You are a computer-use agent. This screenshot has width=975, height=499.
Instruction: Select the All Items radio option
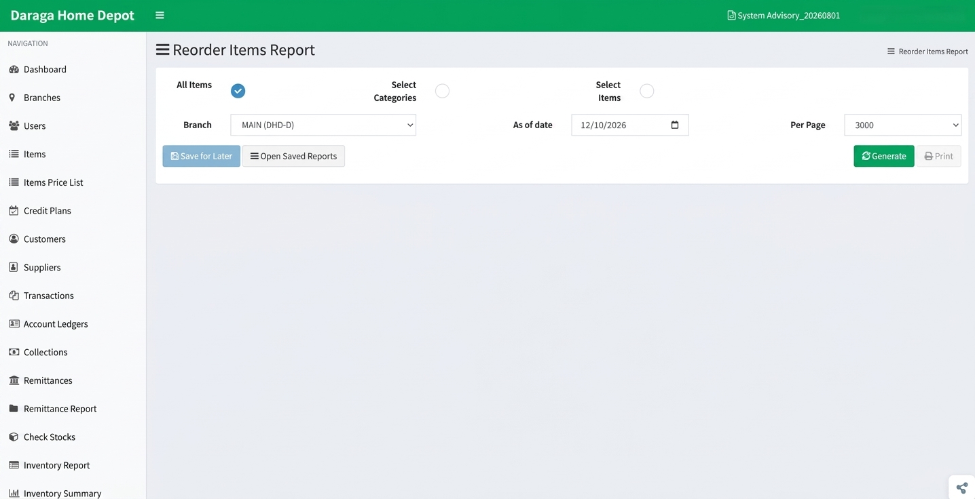(x=238, y=91)
